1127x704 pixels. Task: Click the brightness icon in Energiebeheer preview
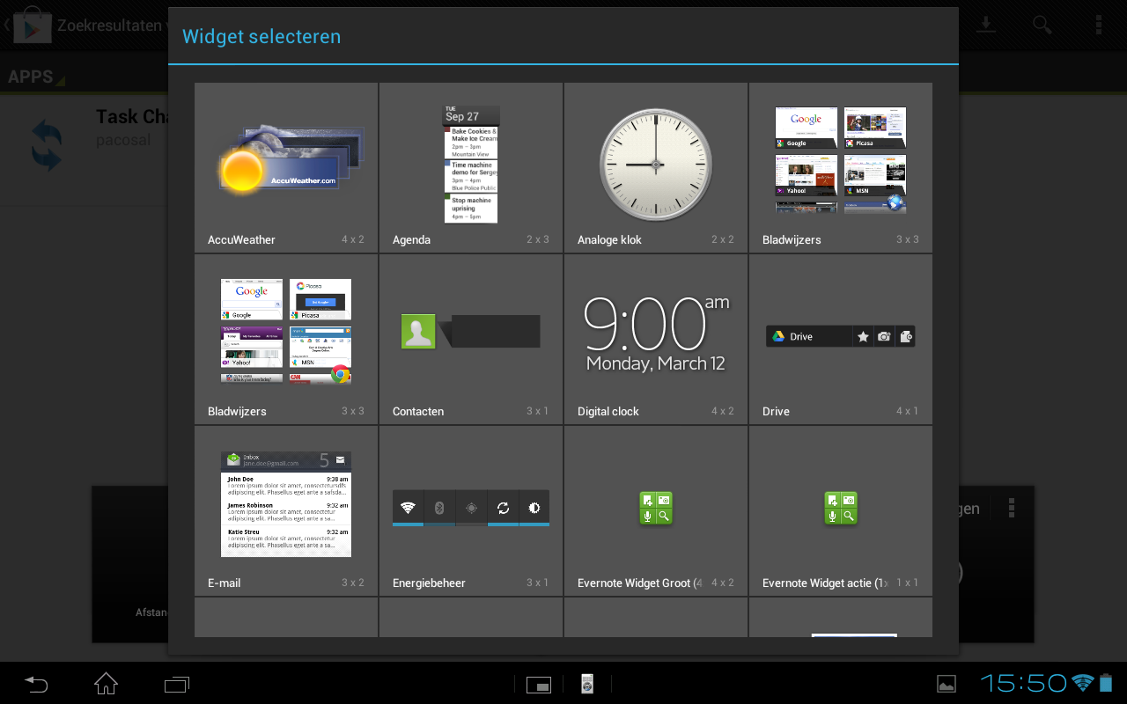point(534,508)
